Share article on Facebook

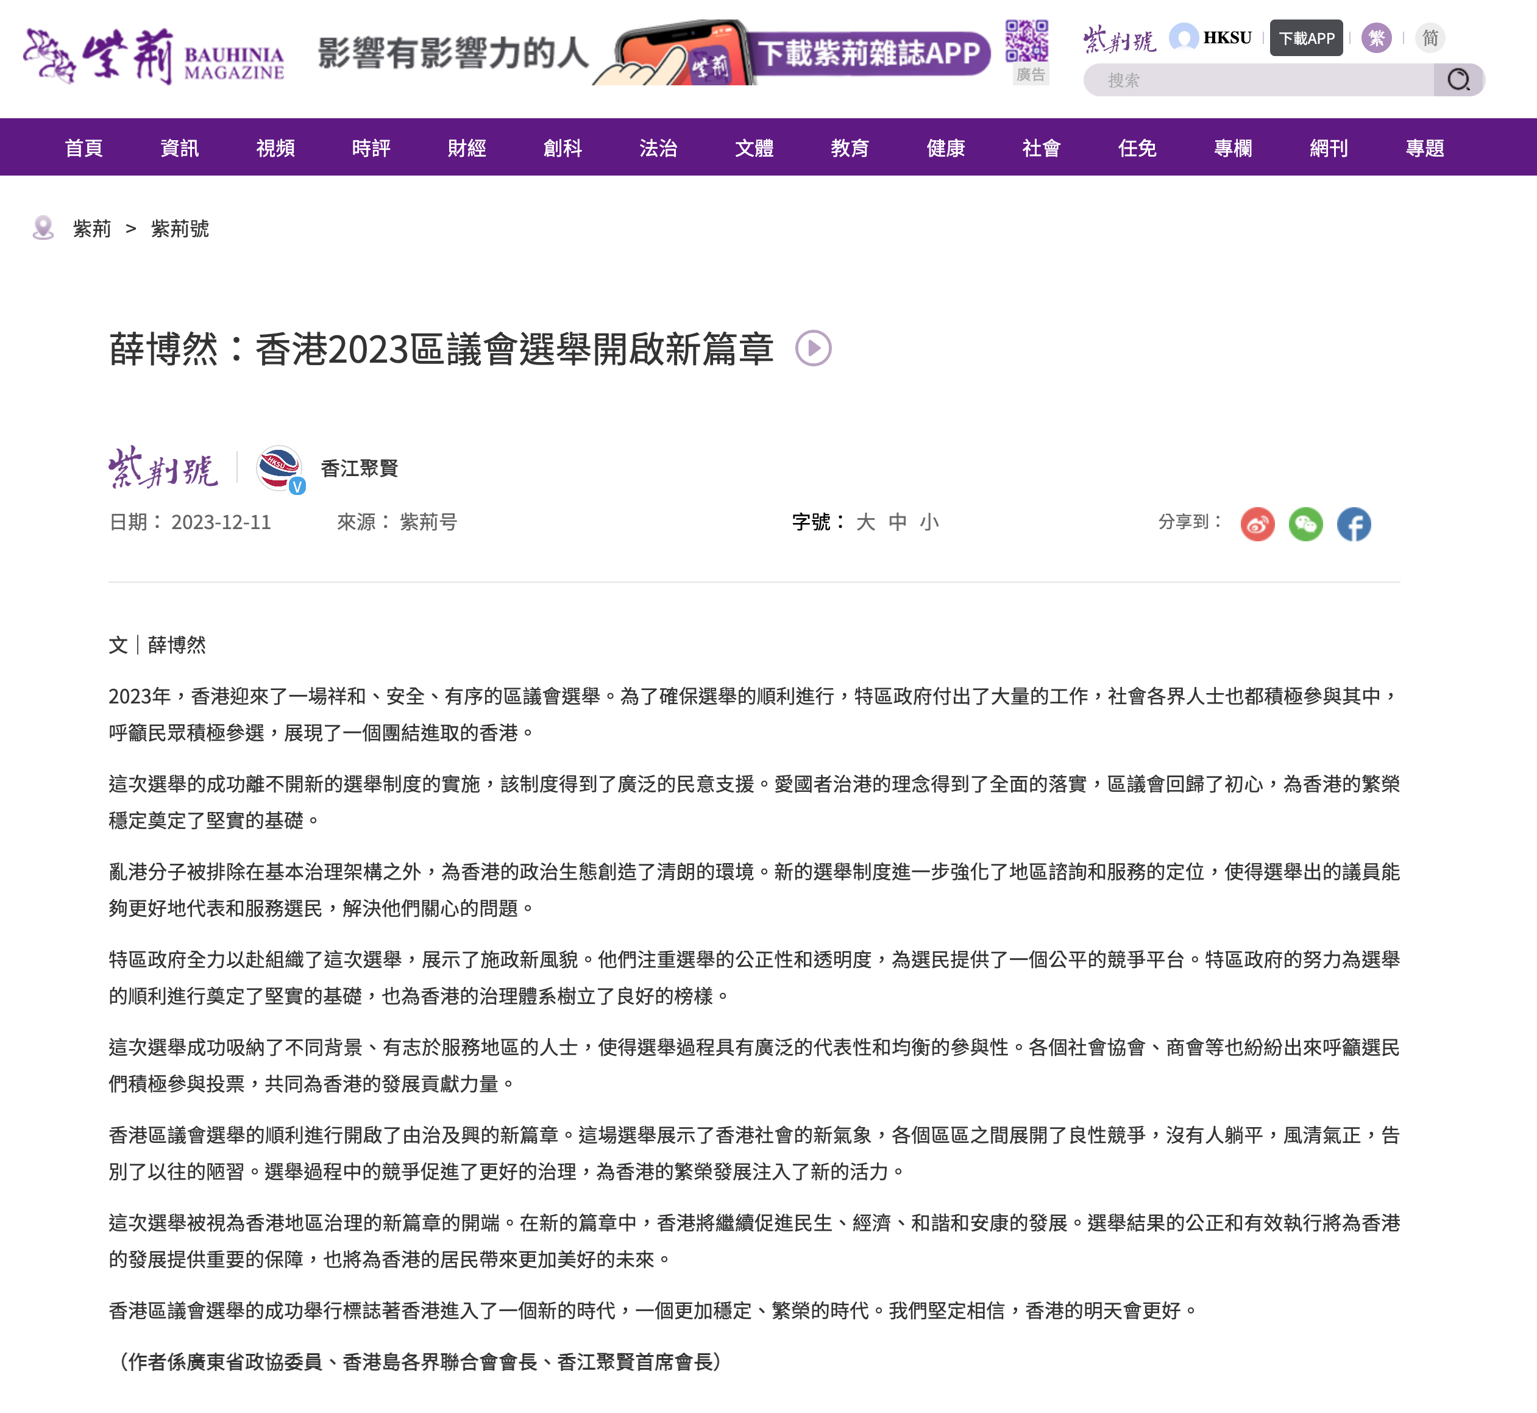point(1354,524)
